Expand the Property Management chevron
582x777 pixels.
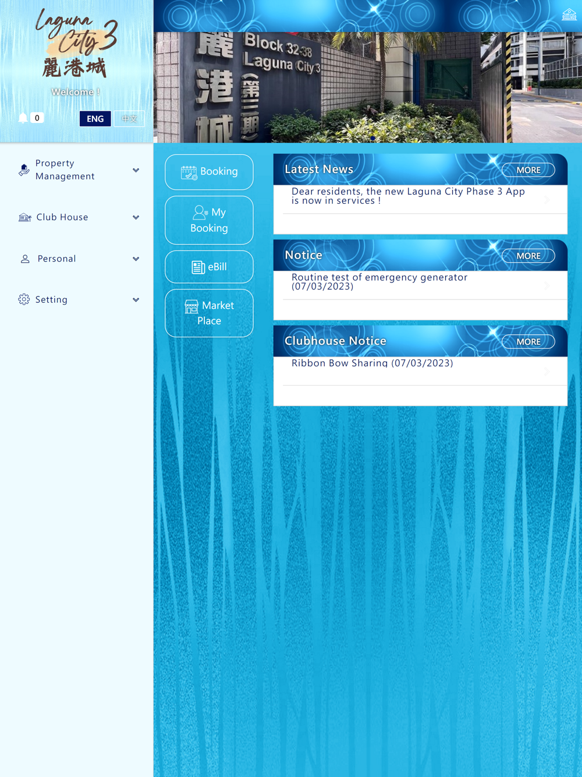[136, 170]
